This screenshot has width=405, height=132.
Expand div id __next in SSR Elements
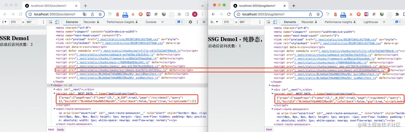tap(55, 89)
